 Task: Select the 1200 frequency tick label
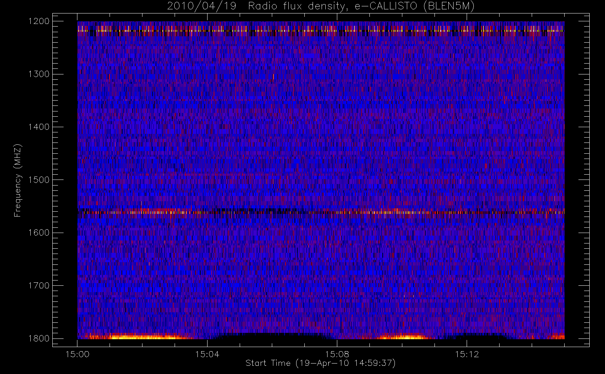[x=39, y=21]
